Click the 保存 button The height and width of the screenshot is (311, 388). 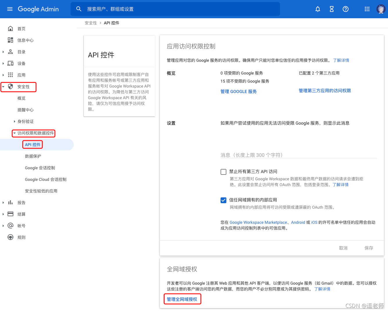[369, 248]
